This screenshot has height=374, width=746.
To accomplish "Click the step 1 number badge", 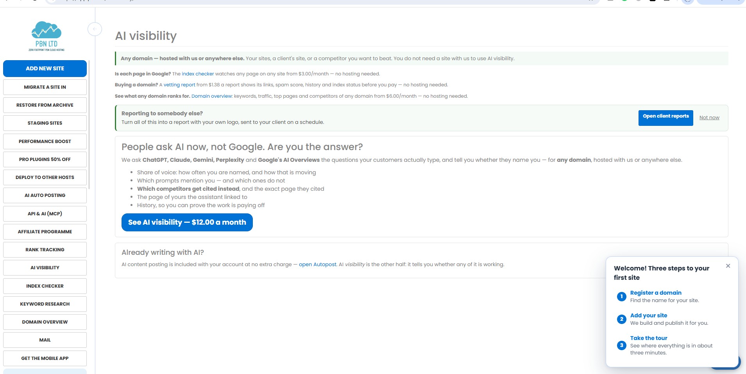I will tap(621, 296).
